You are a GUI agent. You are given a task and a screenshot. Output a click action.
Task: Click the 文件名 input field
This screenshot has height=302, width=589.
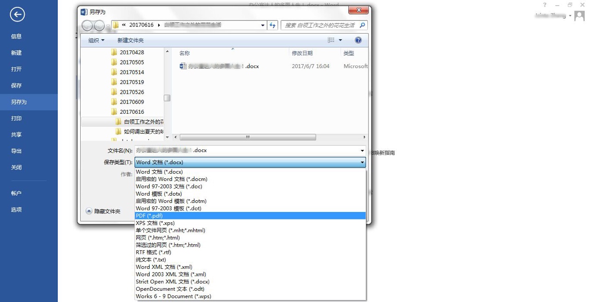pos(250,151)
